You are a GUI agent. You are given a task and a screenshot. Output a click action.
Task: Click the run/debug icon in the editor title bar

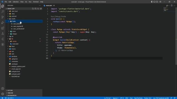[167, 5]
